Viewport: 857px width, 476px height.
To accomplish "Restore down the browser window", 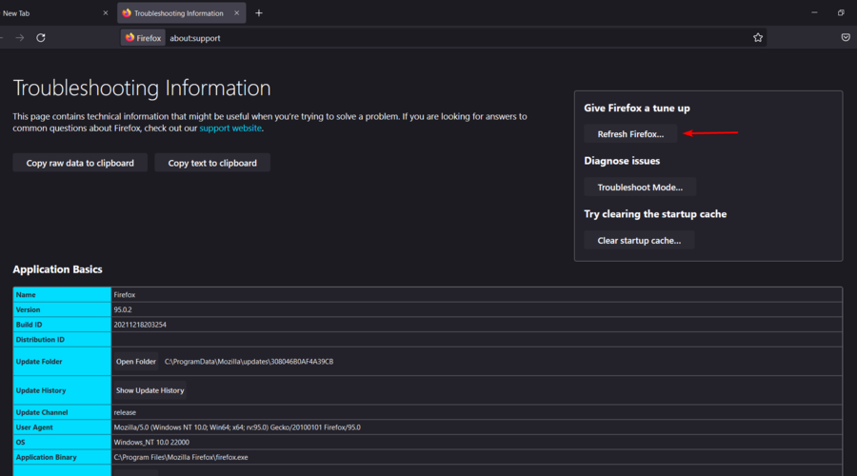I will 841,13.
